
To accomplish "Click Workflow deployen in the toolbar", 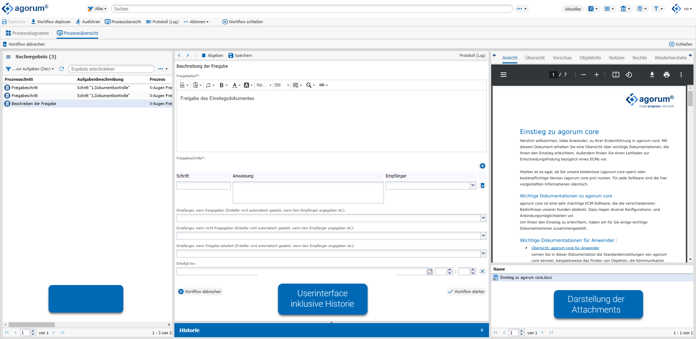I will click(x=51, y=22).
